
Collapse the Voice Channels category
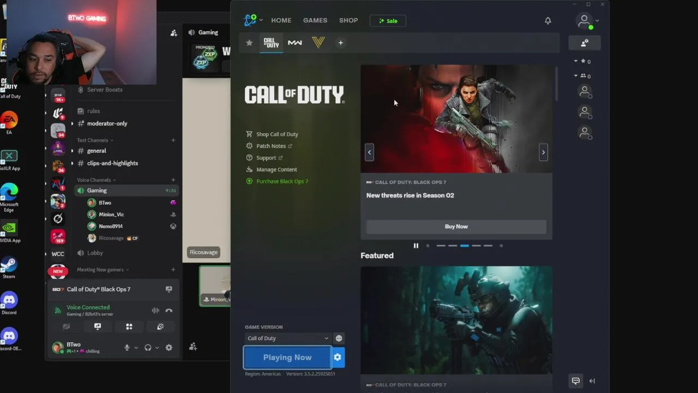97,180
